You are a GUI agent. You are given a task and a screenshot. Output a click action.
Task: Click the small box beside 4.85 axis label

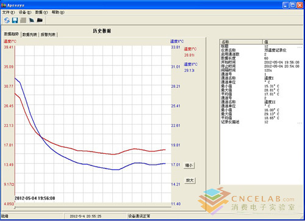point(13,204)
